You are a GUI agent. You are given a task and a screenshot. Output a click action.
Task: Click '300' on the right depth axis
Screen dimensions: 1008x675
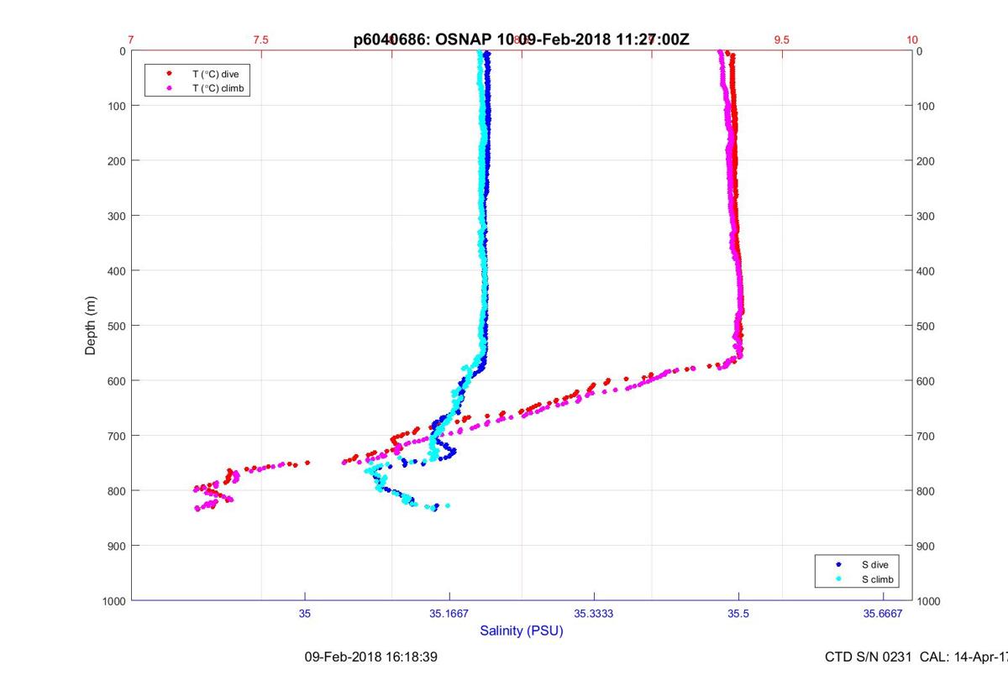[x=926, y=216]
